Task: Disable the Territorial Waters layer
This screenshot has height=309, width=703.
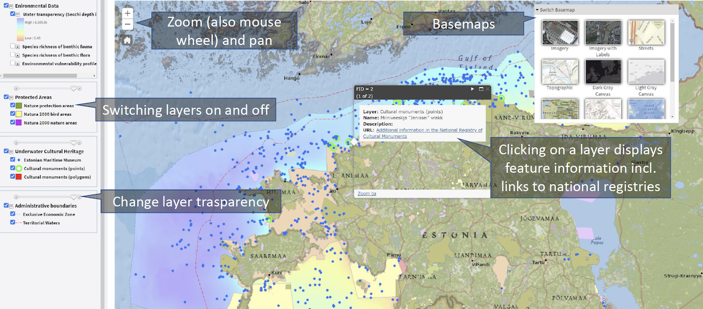Action: click(x=12, y=222)
